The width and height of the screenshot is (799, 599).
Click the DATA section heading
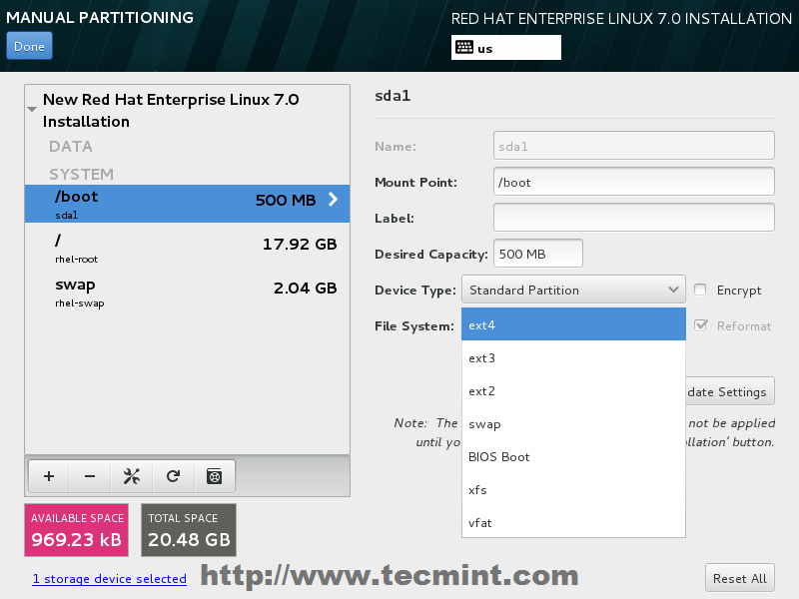click(71, 147)
